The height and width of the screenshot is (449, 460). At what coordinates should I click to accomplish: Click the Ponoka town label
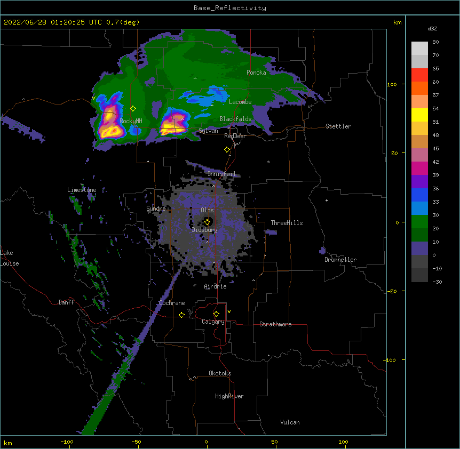click(x=256, y=73)
